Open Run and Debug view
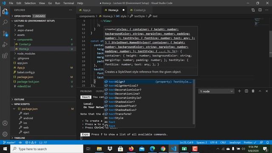 point(5,45)
